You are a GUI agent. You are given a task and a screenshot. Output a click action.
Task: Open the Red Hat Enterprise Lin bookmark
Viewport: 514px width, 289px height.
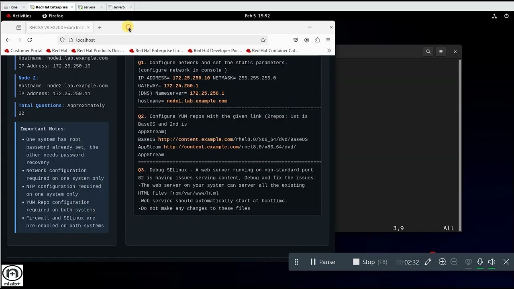tap(156, 51)
